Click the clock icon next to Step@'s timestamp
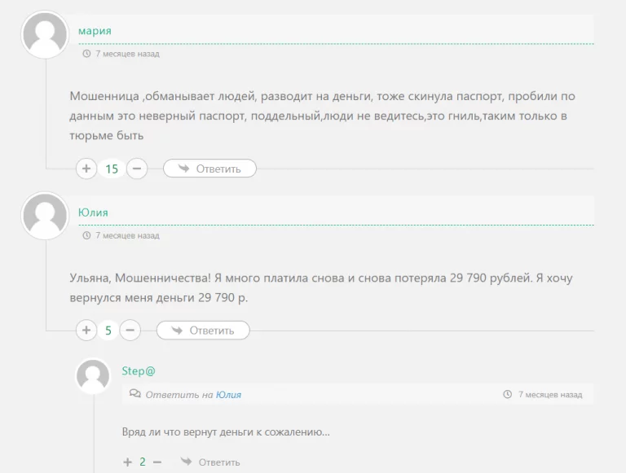Screen dimensions: 626x473 click(508, 394)
